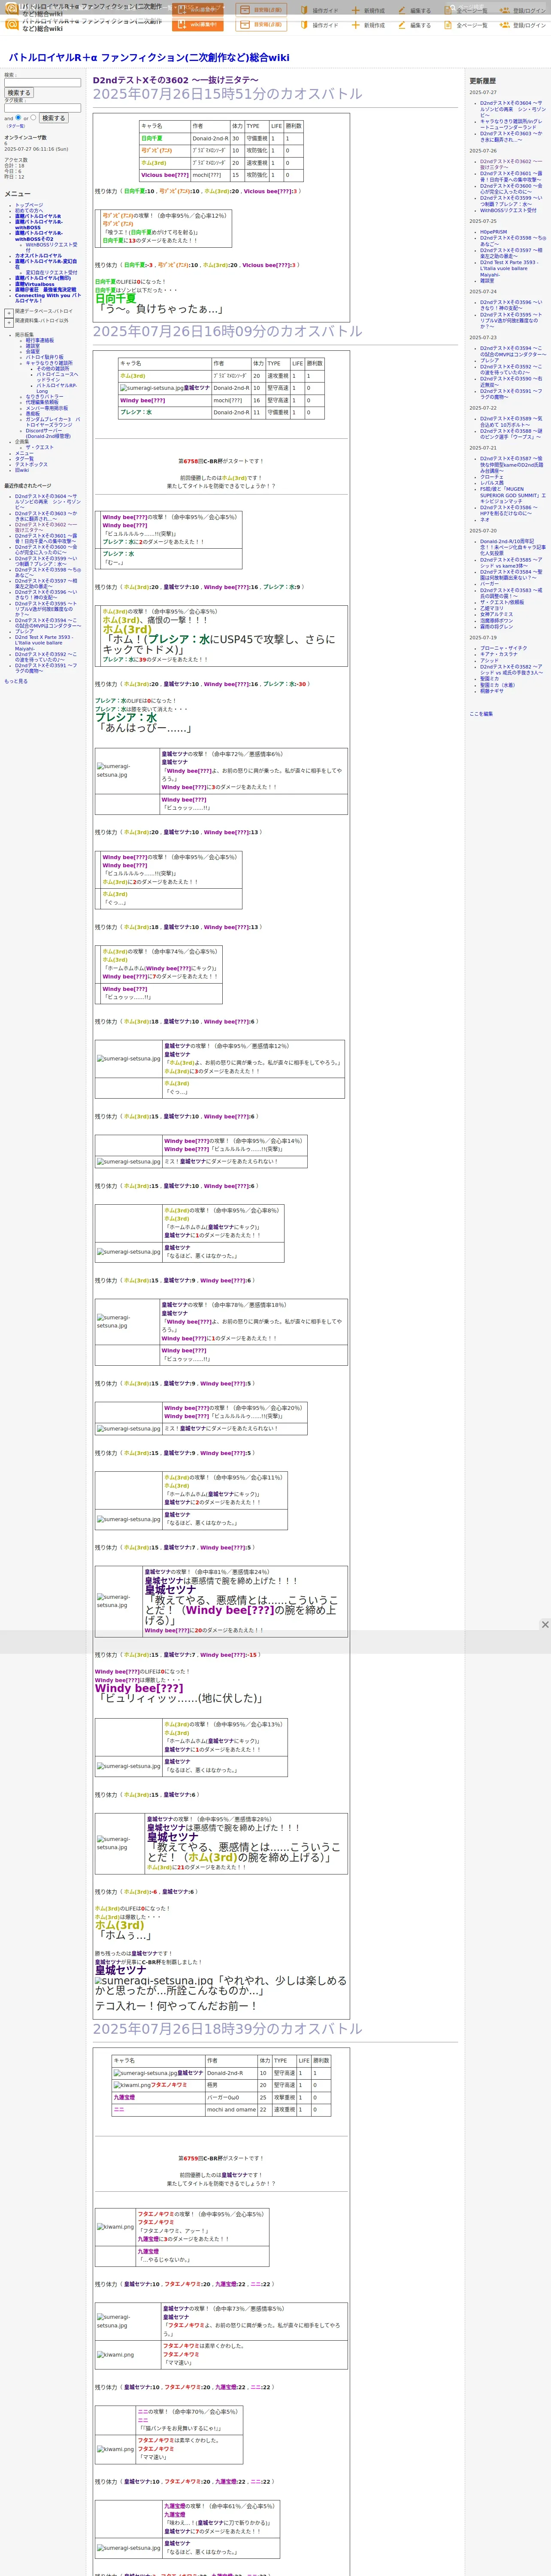Open 変幻自在リクエスト受付 menu link

click(51, 272)
